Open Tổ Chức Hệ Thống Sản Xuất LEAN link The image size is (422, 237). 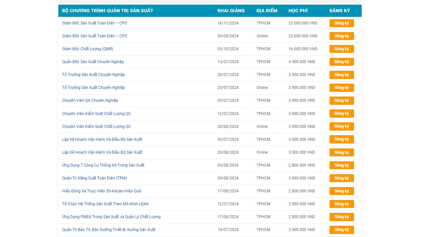coord(105,204)
